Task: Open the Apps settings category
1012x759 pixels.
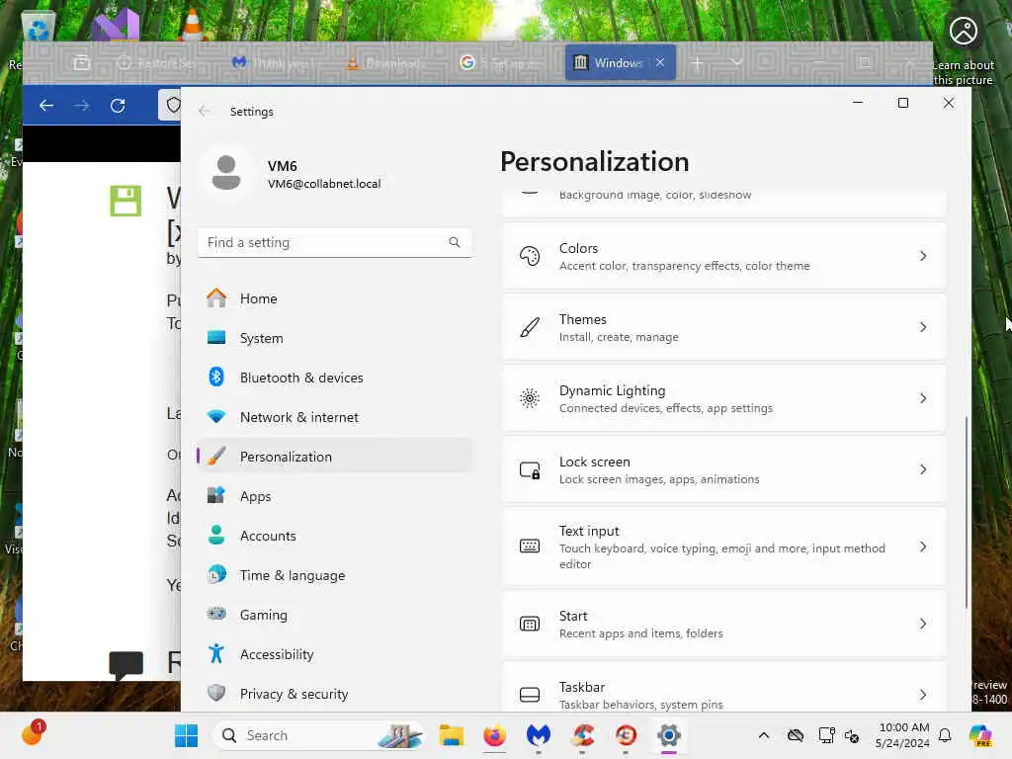Action: 334,496
